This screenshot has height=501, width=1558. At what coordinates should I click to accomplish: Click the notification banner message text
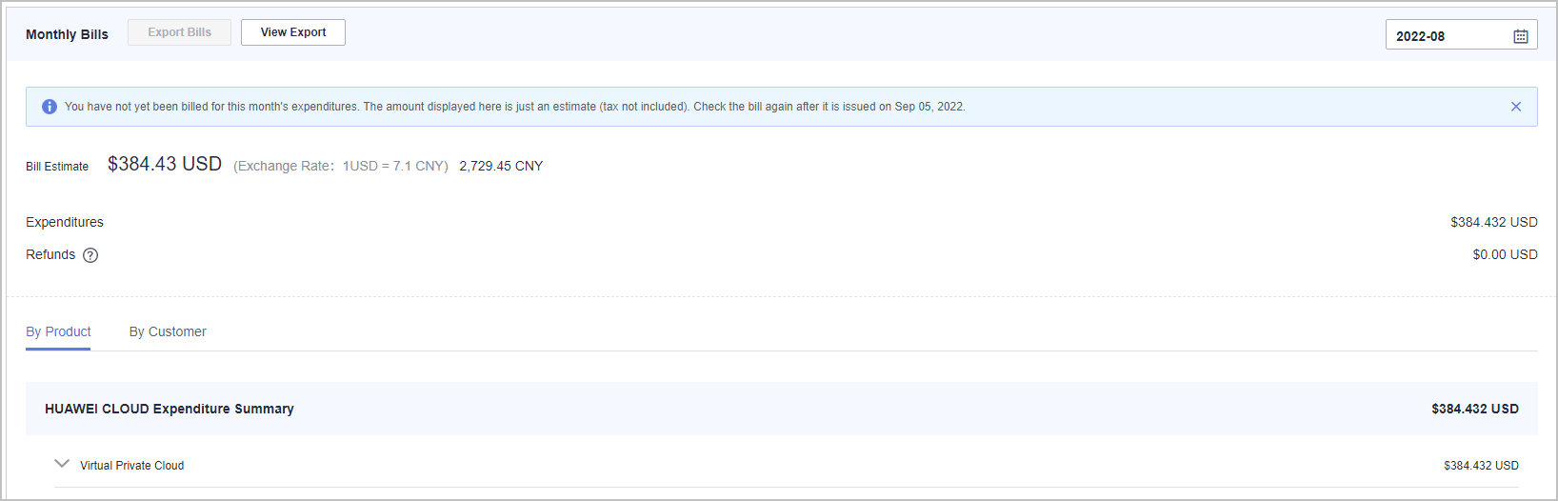[514, 107]
